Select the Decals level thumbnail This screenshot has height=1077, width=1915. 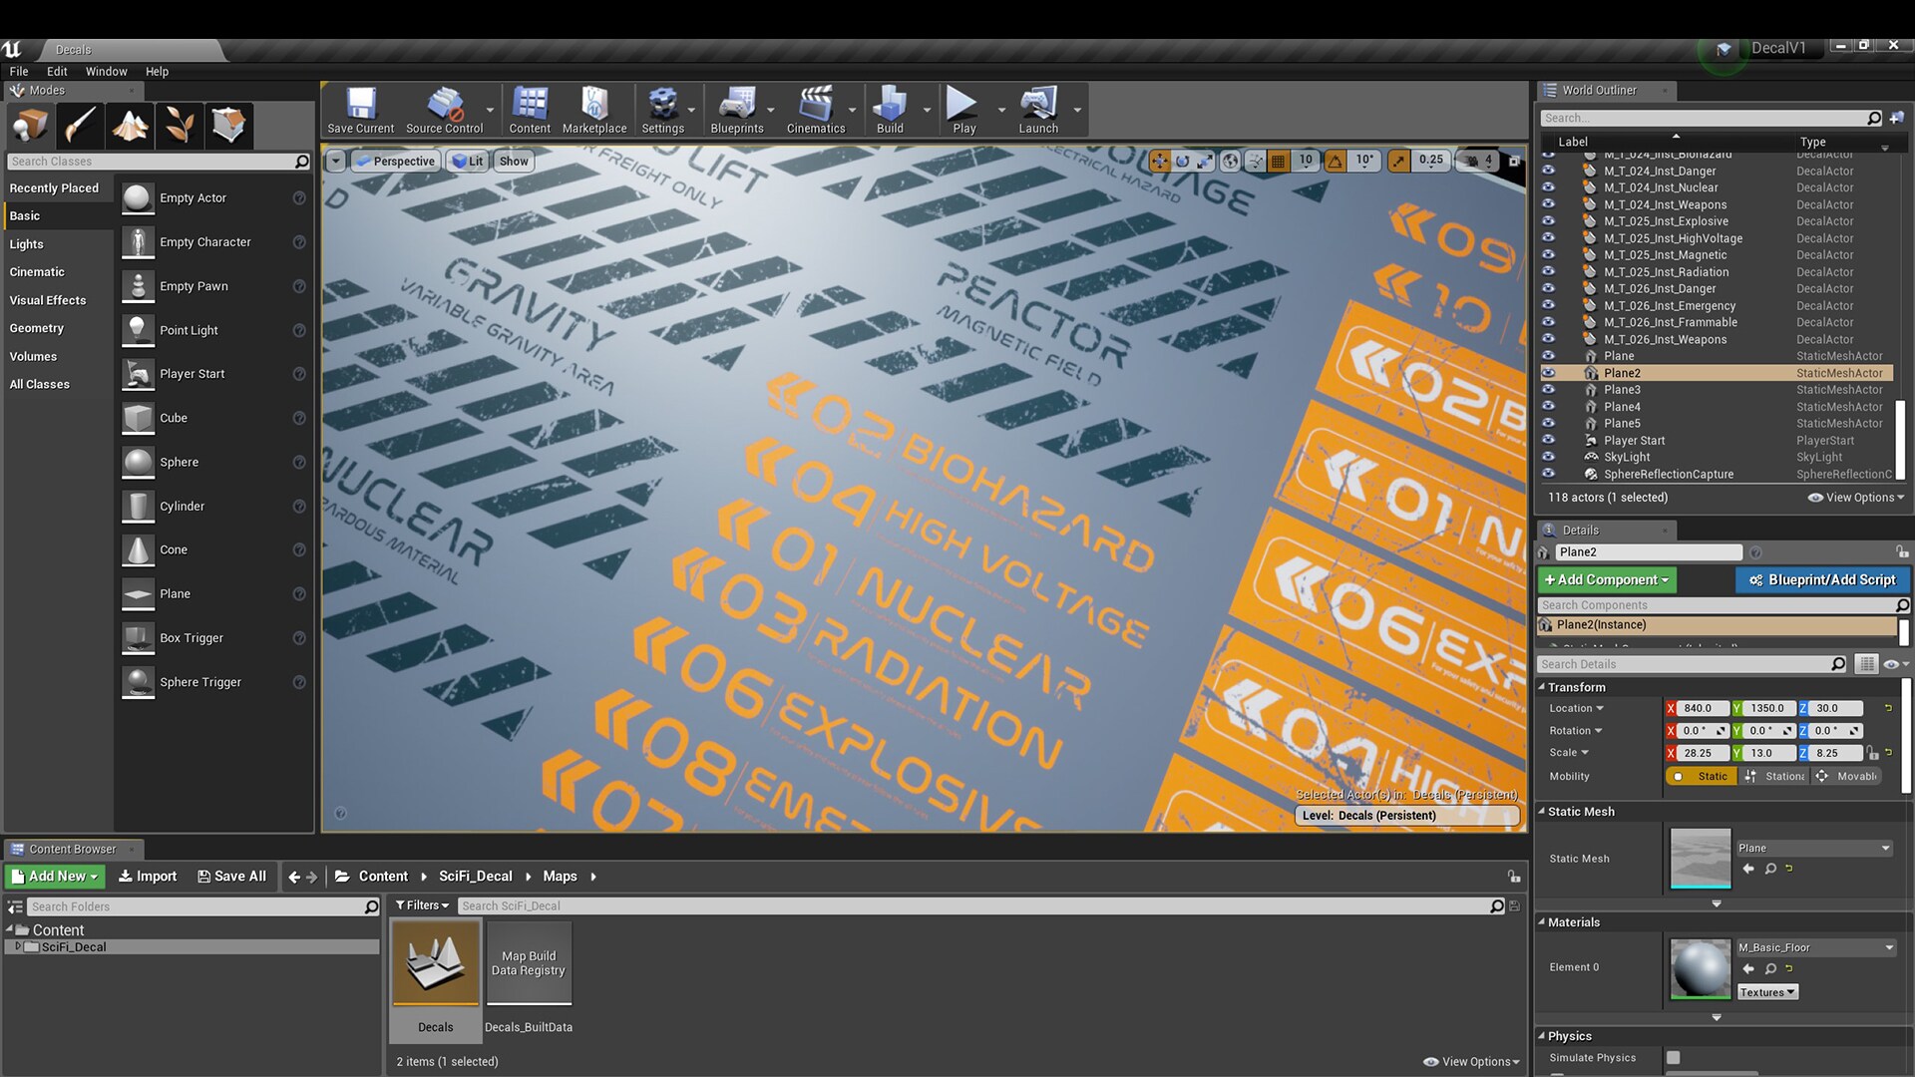pos(435,962)
